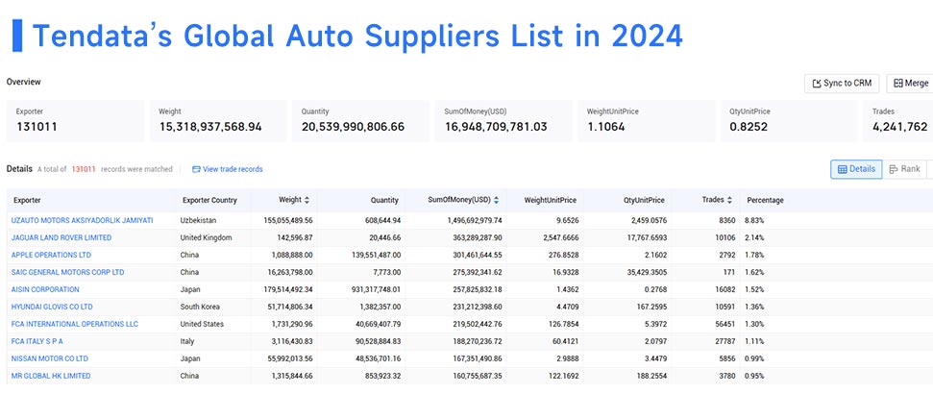The width and height of the screenshot is (933, 394).
Task: Click the Quantity column header
Action: click(383, 200)
